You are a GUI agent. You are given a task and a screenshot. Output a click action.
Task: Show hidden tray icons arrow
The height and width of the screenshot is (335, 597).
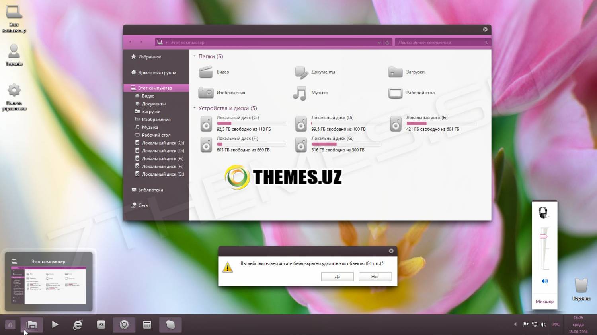[x=515, y=325]
